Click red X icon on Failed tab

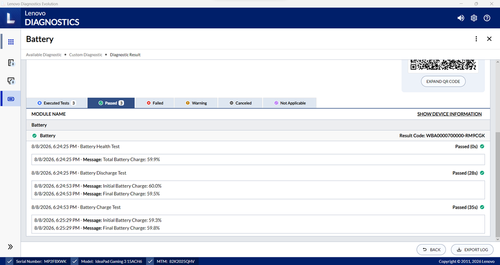tap(149, 103)
